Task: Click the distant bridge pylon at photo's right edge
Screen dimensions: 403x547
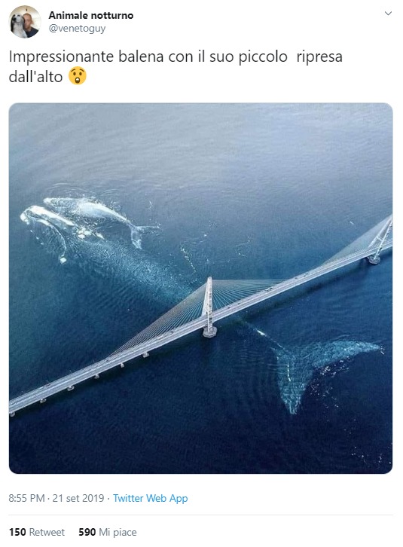Action: click(380, 240)
